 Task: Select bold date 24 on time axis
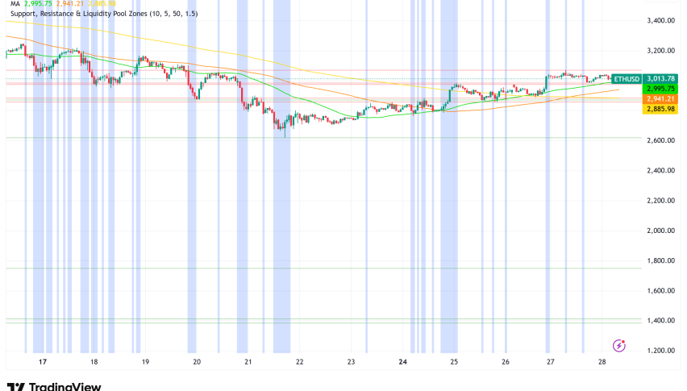tap(401, 363)
